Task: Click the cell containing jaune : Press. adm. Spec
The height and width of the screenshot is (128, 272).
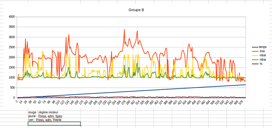Action: click(45, 116)
